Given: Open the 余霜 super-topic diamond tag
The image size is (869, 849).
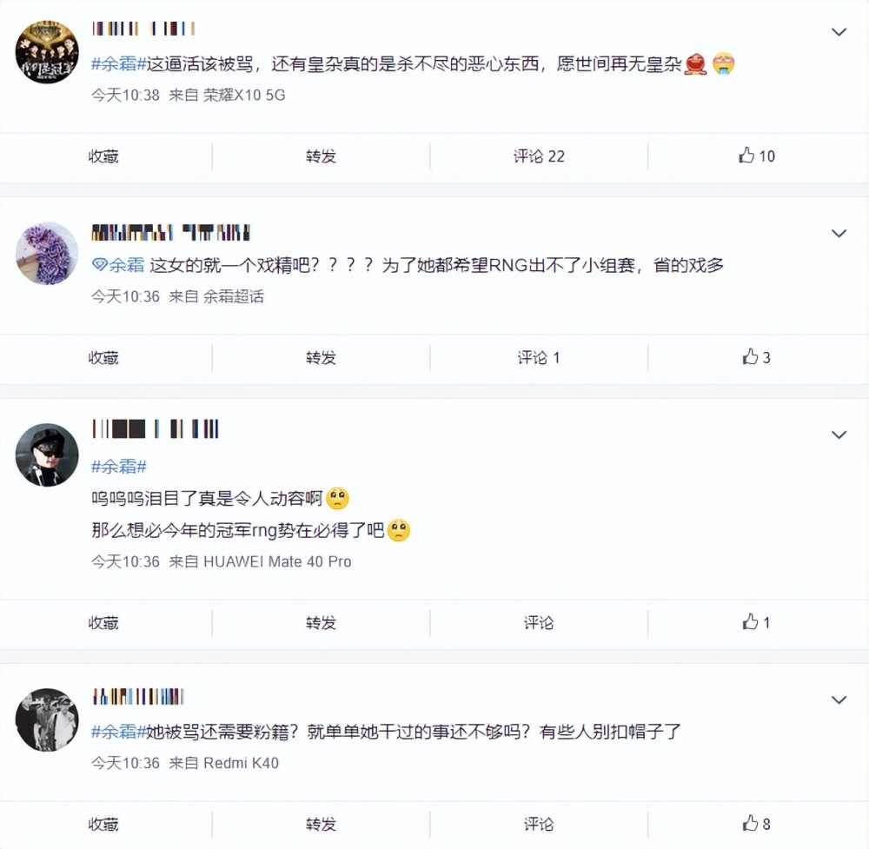Looking at the screenshot, I should [118, 265].
